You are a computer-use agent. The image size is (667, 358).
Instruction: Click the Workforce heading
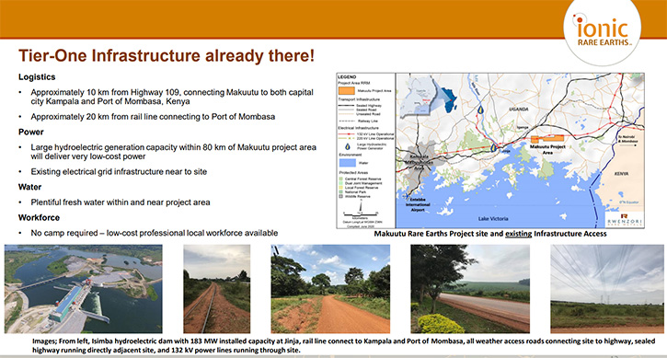[40, 217]
